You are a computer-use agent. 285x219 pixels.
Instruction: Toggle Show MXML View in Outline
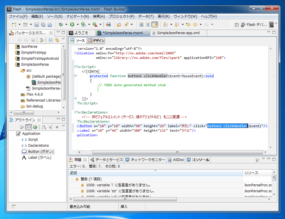pyautogui.click(x=29, y=127)
